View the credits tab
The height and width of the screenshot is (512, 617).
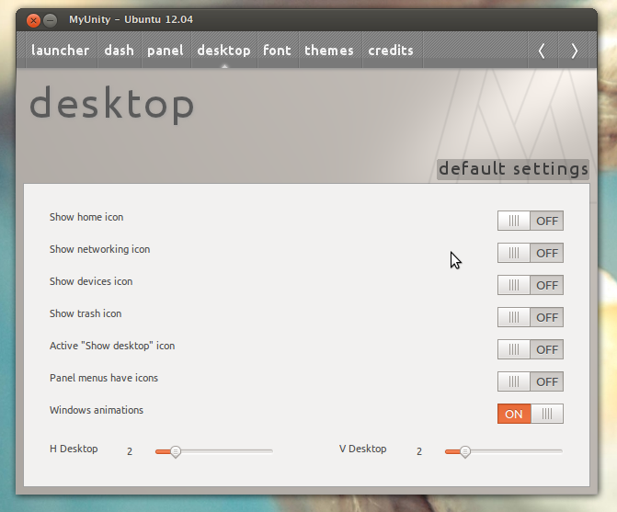coord(391,51)
